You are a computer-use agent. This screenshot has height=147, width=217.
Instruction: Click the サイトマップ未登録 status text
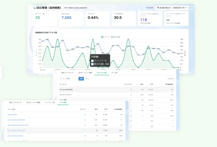coord(173,23)
